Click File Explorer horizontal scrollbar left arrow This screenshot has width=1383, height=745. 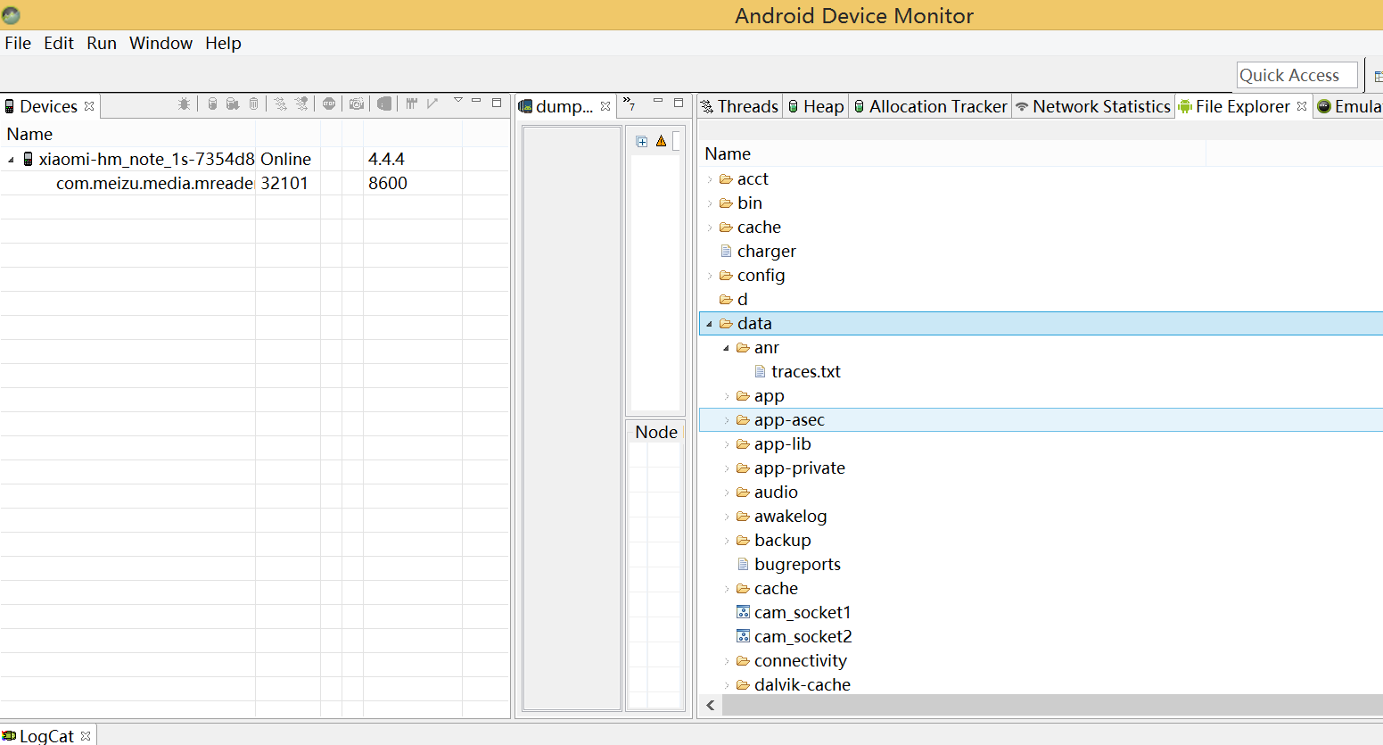point(711,705)
